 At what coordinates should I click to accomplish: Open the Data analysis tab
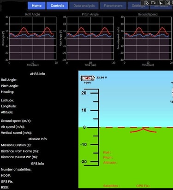pos(84,6)
